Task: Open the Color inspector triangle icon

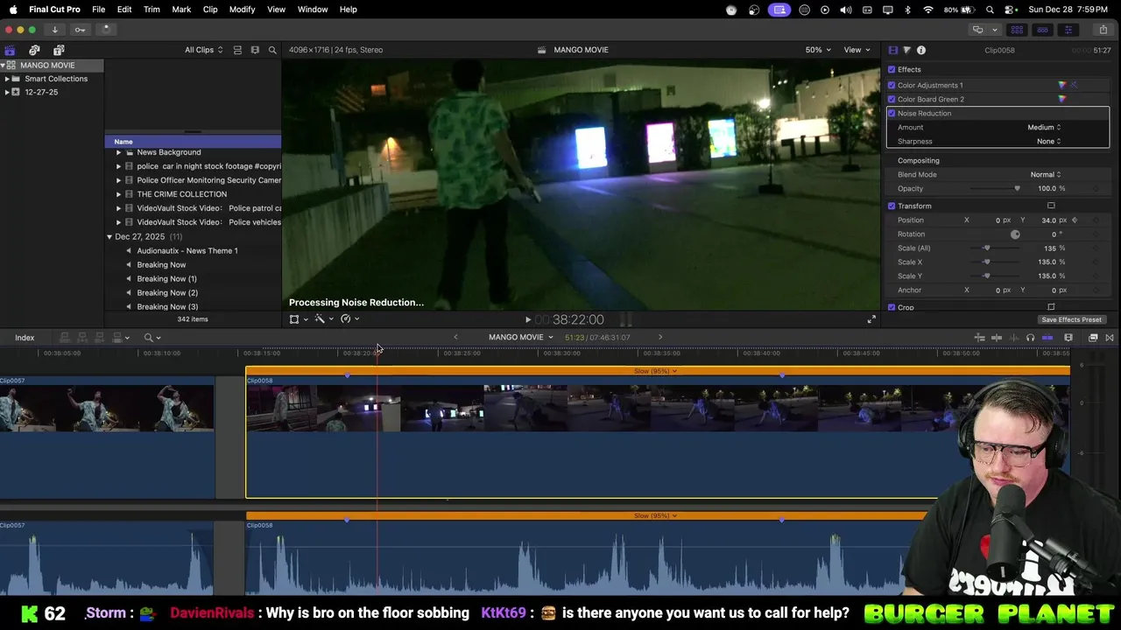Action: pyautogui.click(x=906, y=50)
